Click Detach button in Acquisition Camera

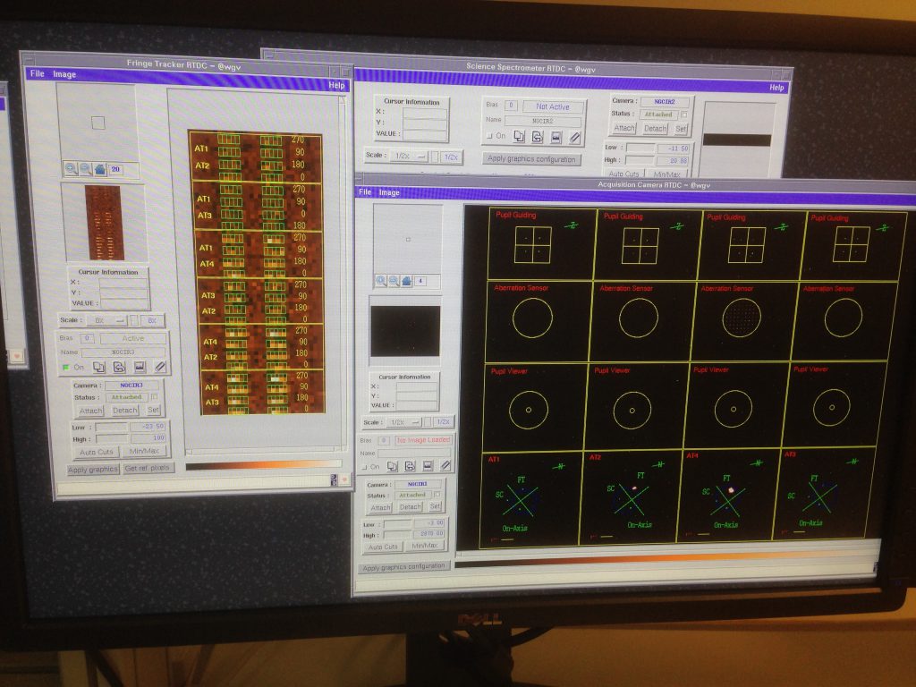410,507
